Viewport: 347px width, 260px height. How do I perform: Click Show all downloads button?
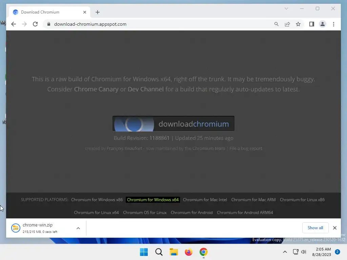point(315,228)
